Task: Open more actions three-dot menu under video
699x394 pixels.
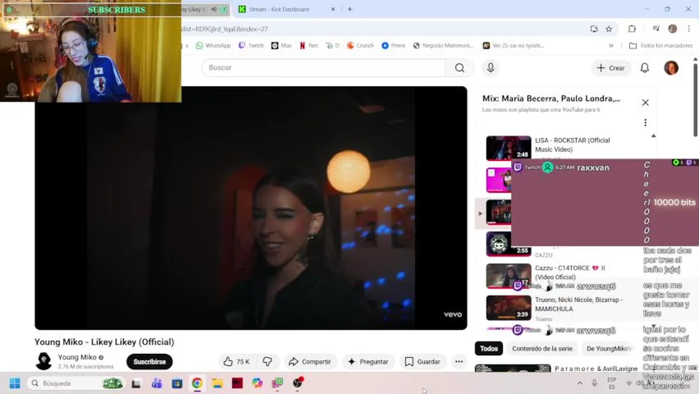Action: (459, 362)
